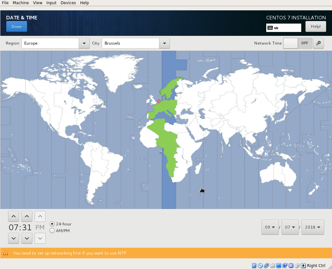Click the VirtualBox mouse integration icon
Image resolution: width=332 pixels, height=269 pixels.
(x=297, y=265)
